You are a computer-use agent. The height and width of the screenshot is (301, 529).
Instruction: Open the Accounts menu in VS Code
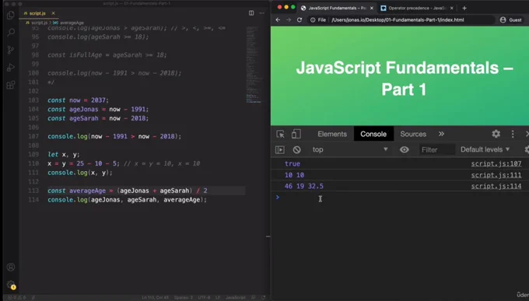click(x=11, y=268)
